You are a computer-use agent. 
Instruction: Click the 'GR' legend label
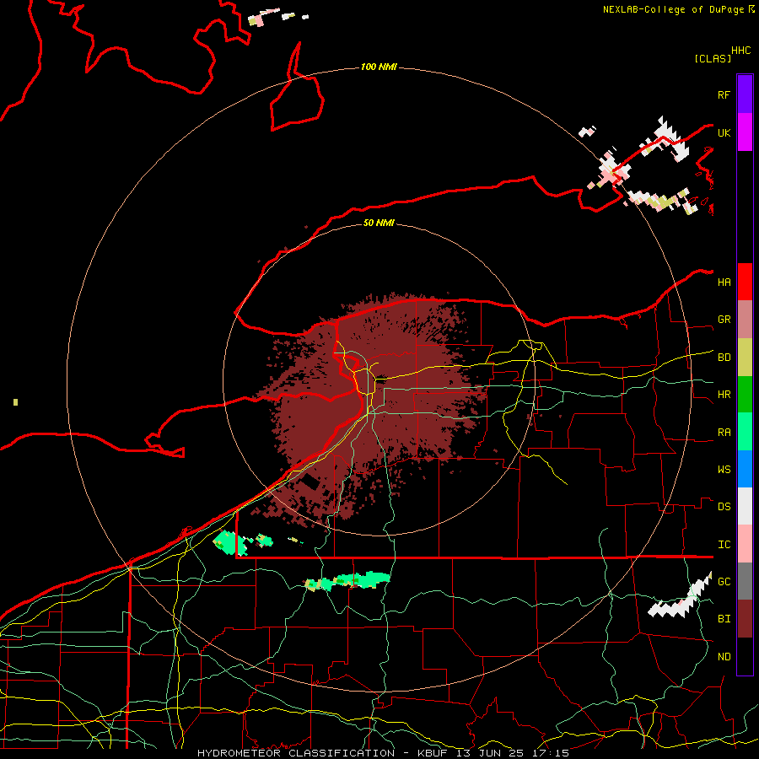(x=724, y=320)
